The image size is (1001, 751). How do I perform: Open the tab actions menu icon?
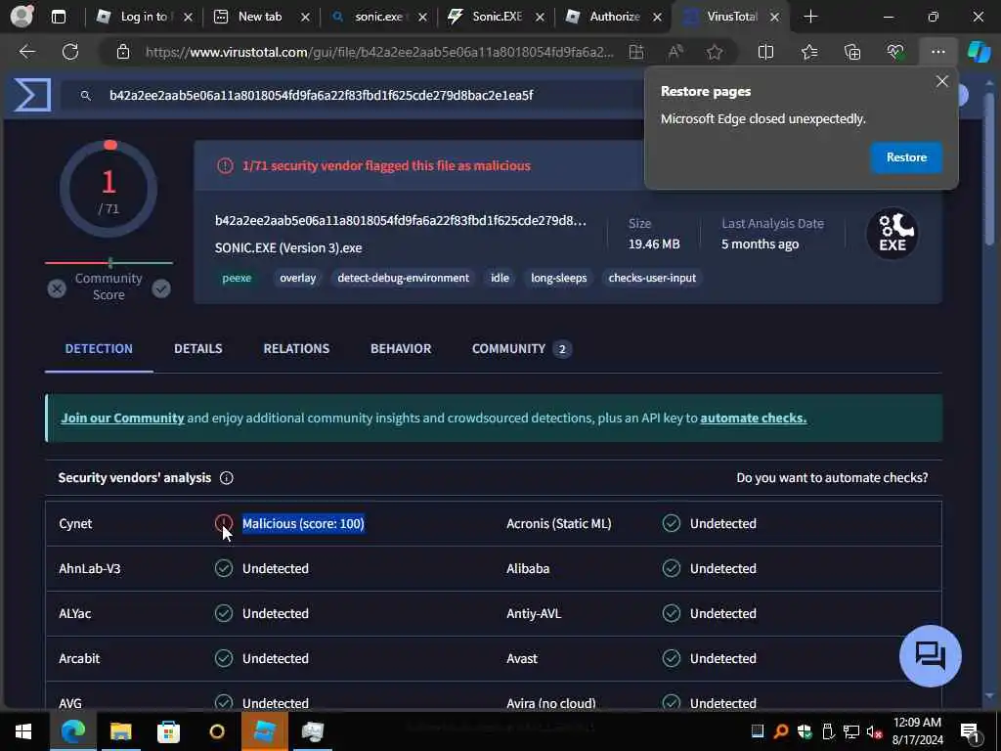coord(59,17)
